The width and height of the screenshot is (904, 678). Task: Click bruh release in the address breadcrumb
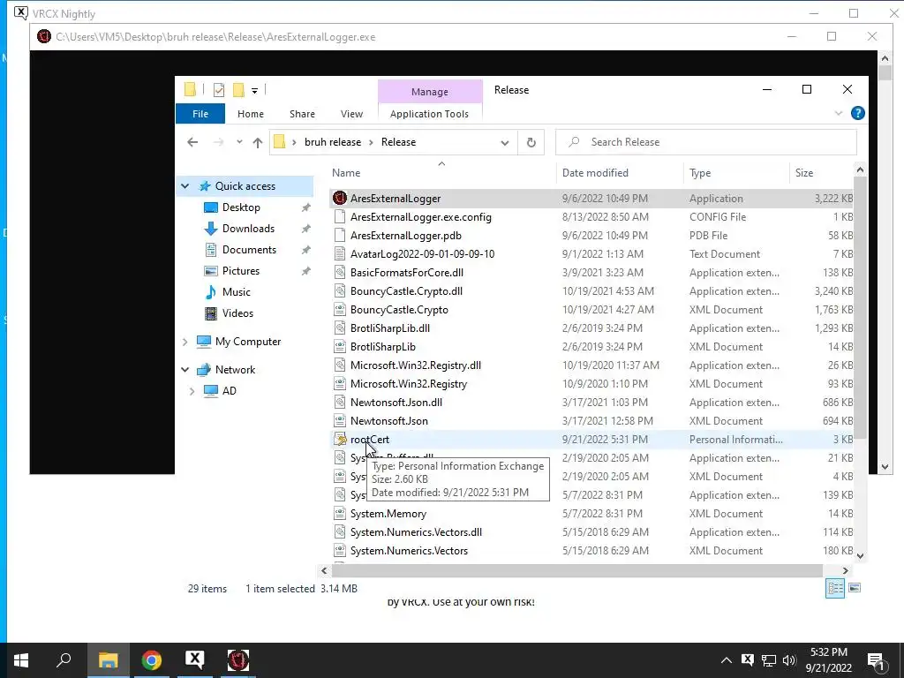tap(333, 142)
